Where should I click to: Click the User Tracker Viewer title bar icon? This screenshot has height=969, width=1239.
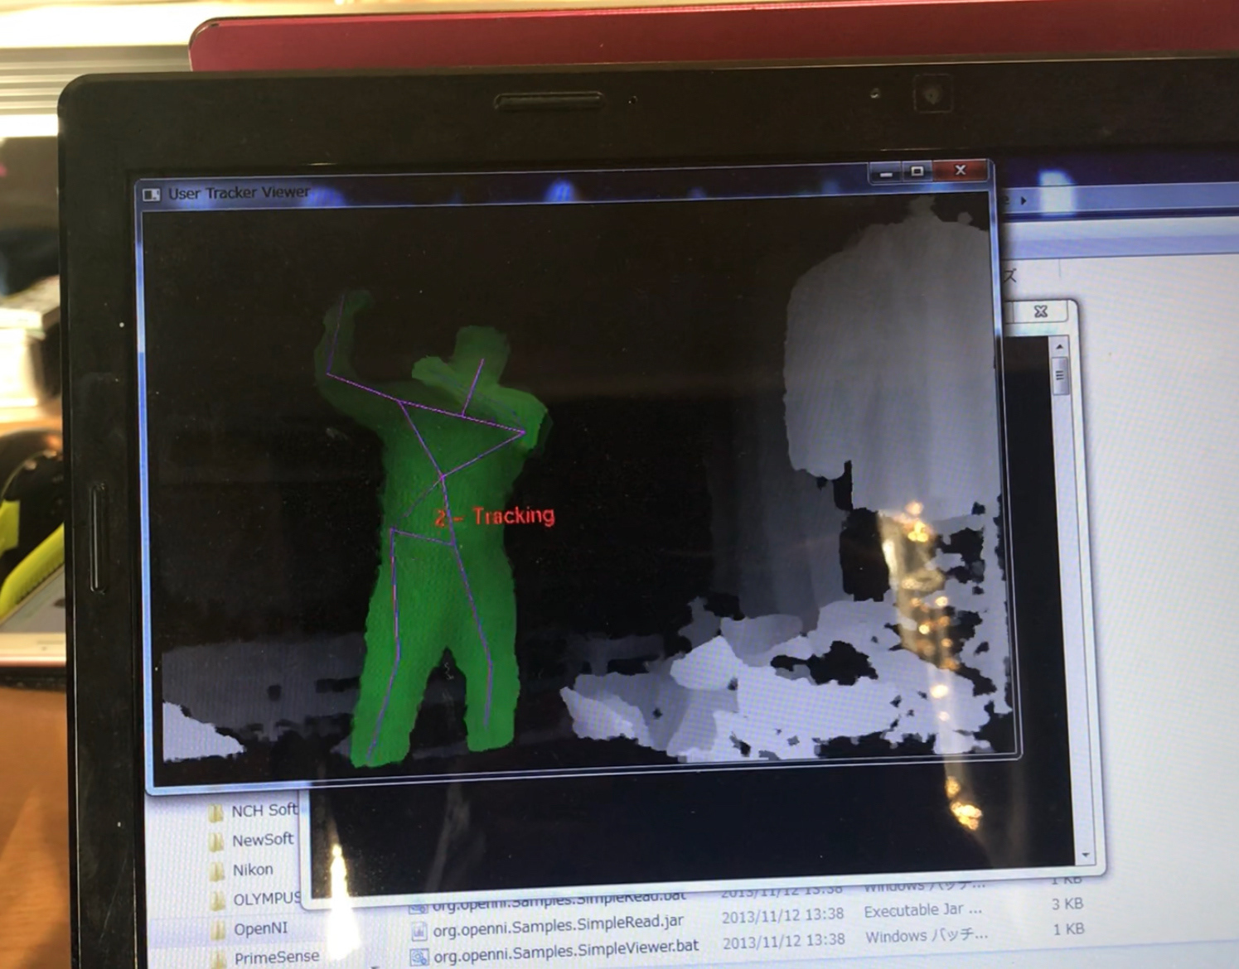pos(151,195)
